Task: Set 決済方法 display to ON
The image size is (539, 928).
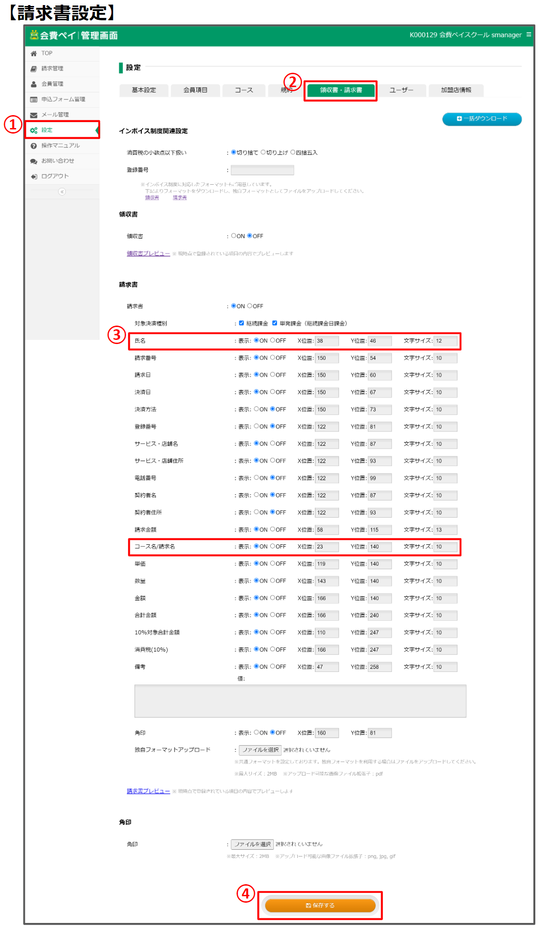Action: (x=256, y=409)
